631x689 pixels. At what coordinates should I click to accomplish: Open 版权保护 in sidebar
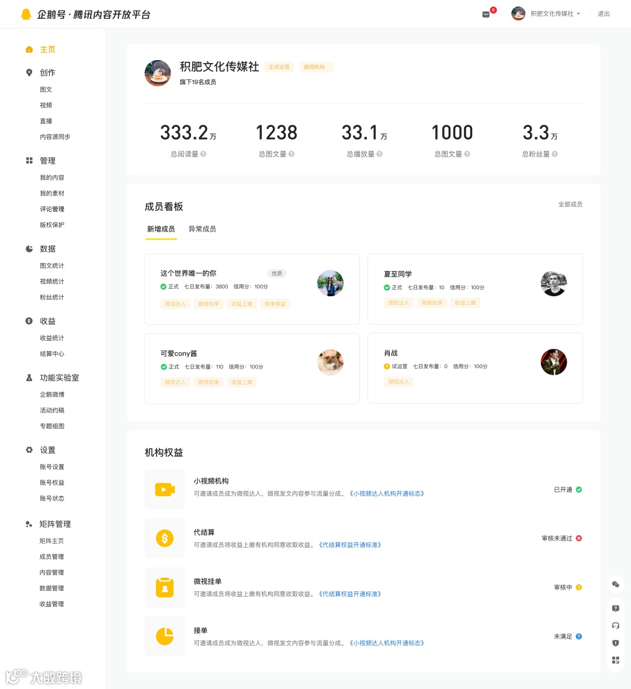[52, 225]
